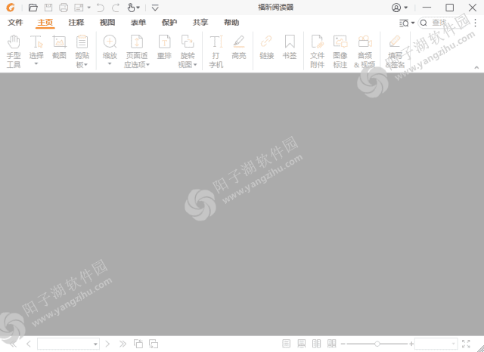The width and height of the screenshot is (484, 352).
Task: Jump to the last page
Action: [x=123, y=344]
